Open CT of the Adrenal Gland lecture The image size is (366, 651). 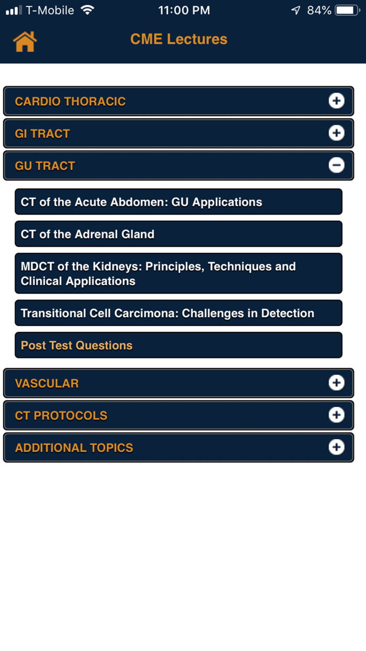point(178,234)
